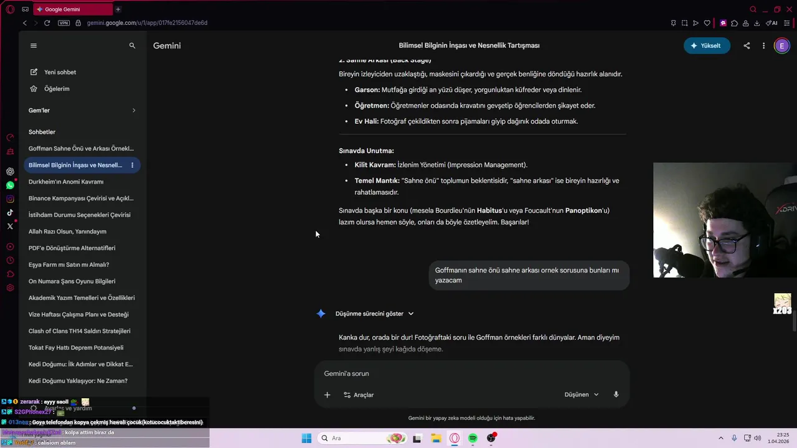Image resolution: width=797 pixels, height=448 pixels.
Task: Open the Opera AI button
Action: [x=772, y=23]
